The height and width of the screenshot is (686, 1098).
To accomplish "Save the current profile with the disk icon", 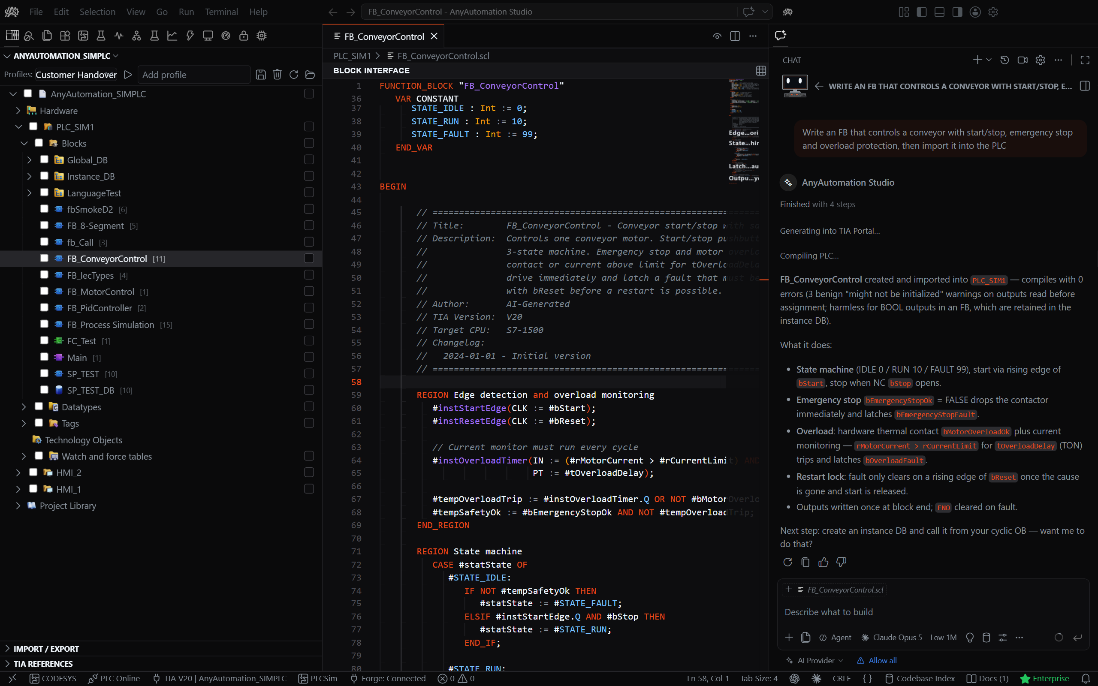I will point(260,75).
